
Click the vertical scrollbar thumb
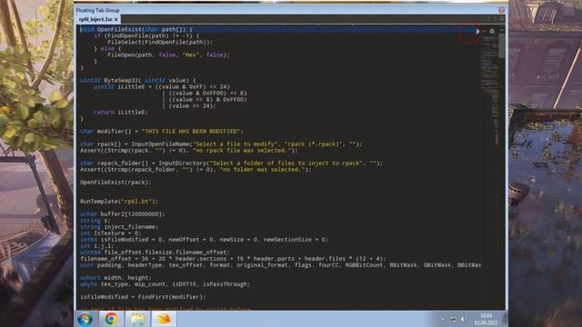501,45
